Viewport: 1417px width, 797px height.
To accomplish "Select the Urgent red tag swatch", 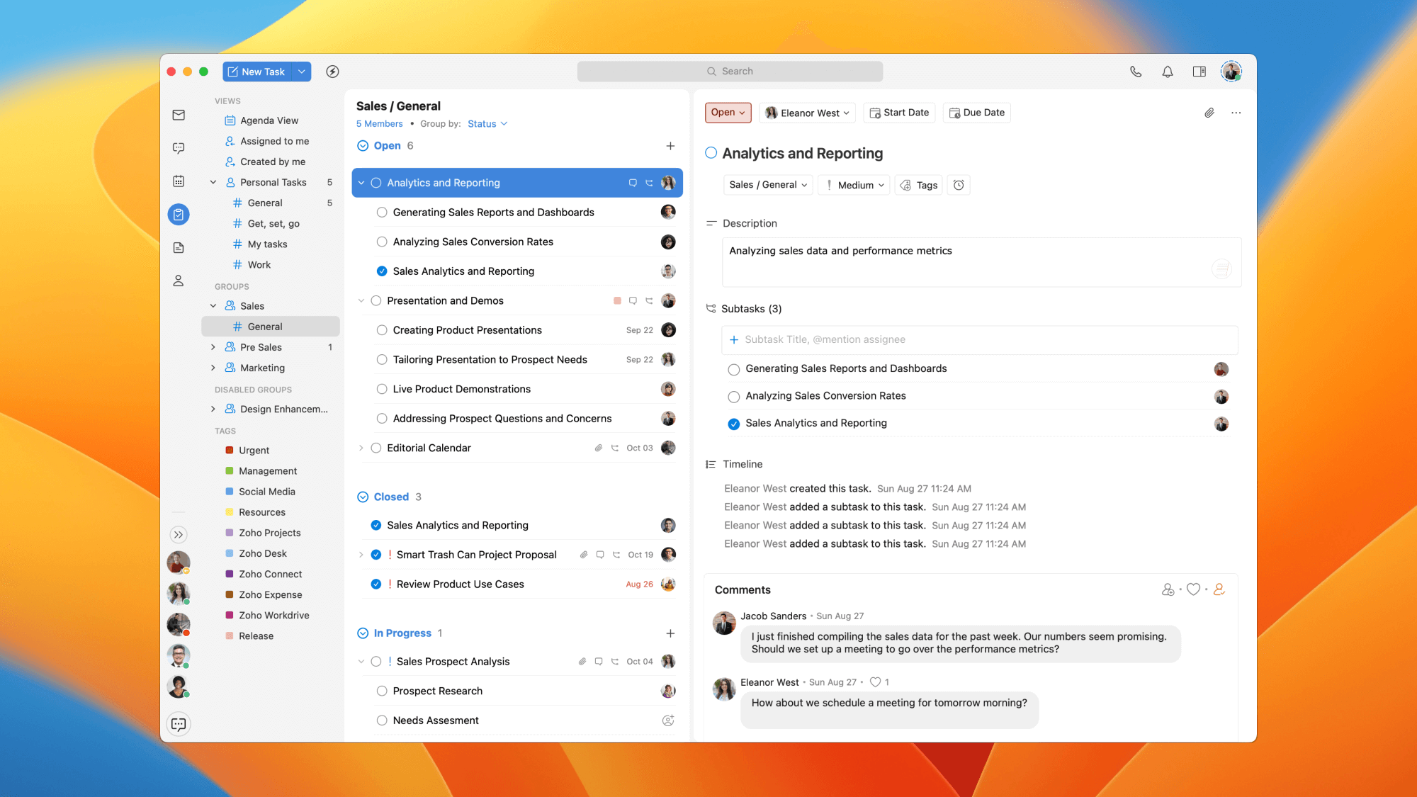I will [230, 451].
